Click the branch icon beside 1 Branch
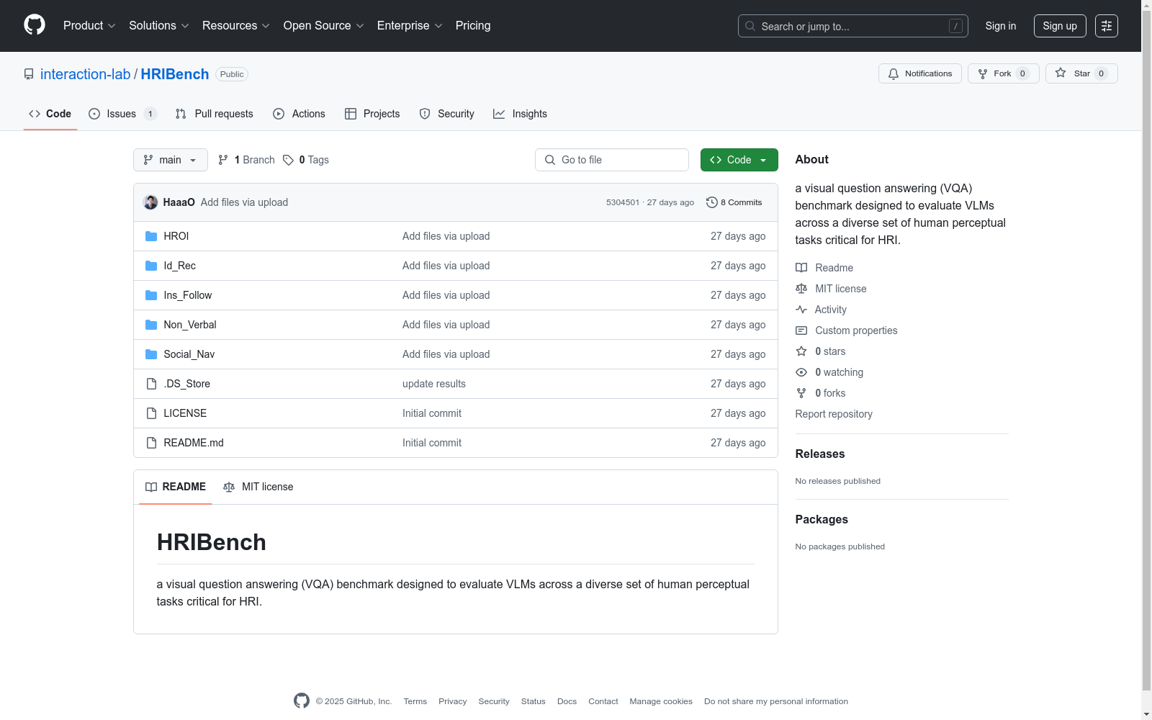 (x=223, y=160)
